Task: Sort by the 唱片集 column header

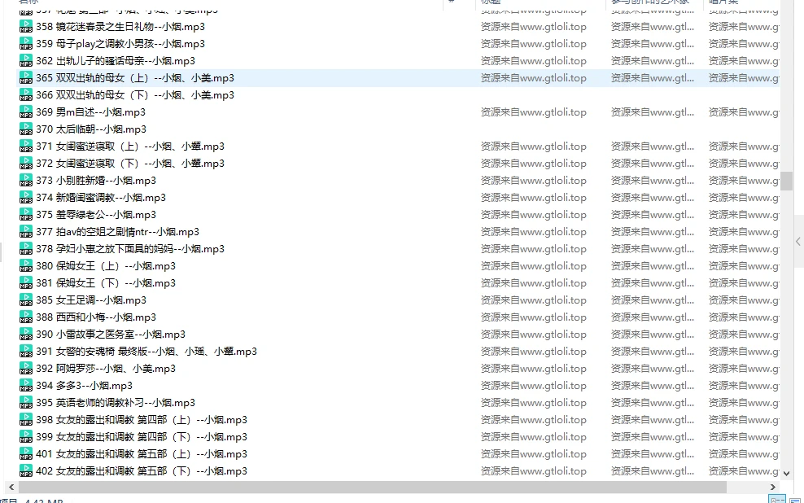Action: (x=723, y=2)
